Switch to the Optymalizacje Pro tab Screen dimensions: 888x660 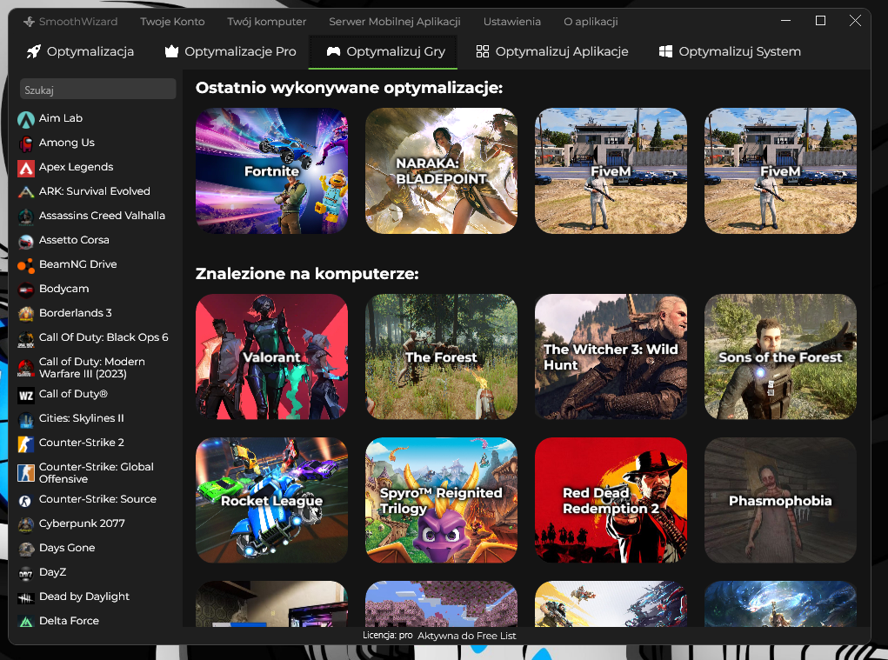(230, 51)
